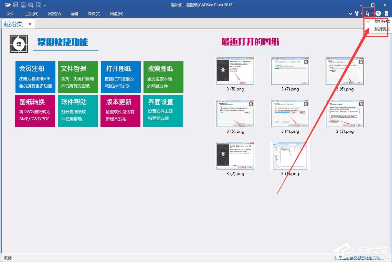Select the cursor mode icon

click(368, 13)
